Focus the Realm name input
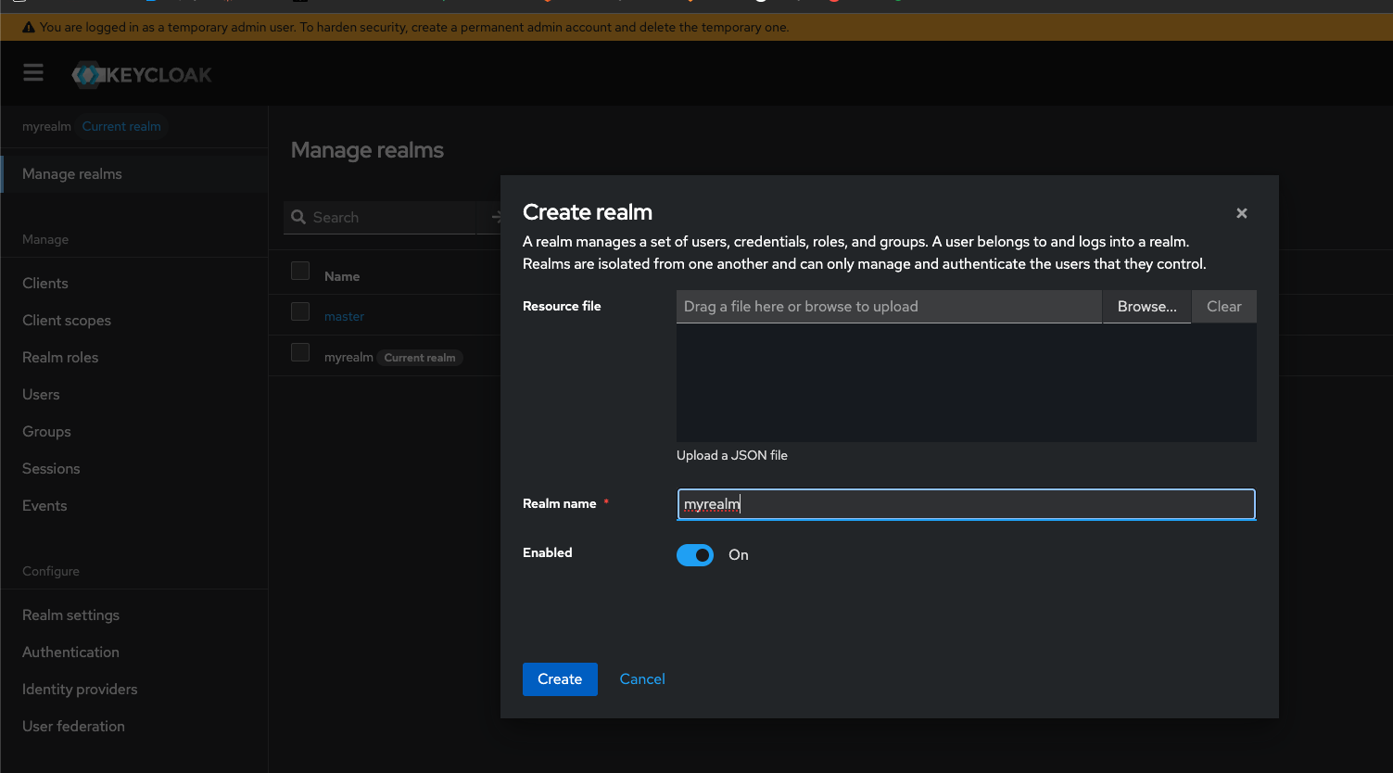 click(966, 504)
